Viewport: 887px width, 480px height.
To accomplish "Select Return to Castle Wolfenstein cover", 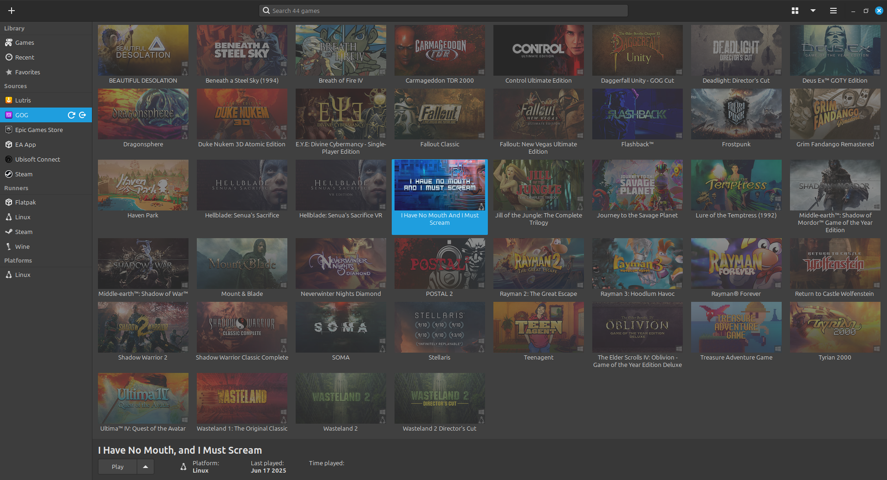I will [x=835, y=264].
